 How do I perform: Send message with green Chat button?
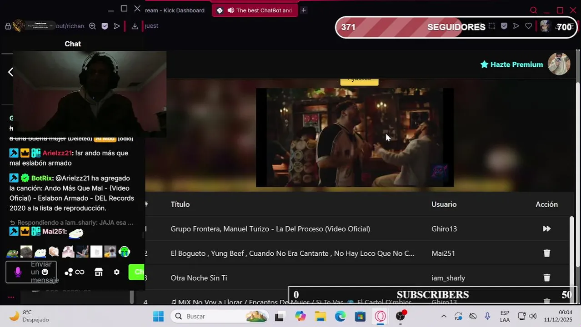point(136,272)
